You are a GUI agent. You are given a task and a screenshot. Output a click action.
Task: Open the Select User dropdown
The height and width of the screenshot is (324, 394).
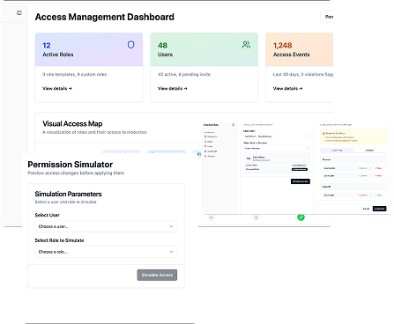106,226
